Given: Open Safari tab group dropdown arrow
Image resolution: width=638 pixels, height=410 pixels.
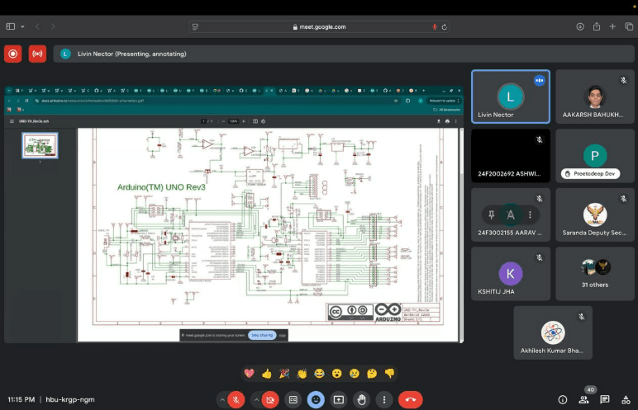Looking at the screenshot, I should point(22,26).
